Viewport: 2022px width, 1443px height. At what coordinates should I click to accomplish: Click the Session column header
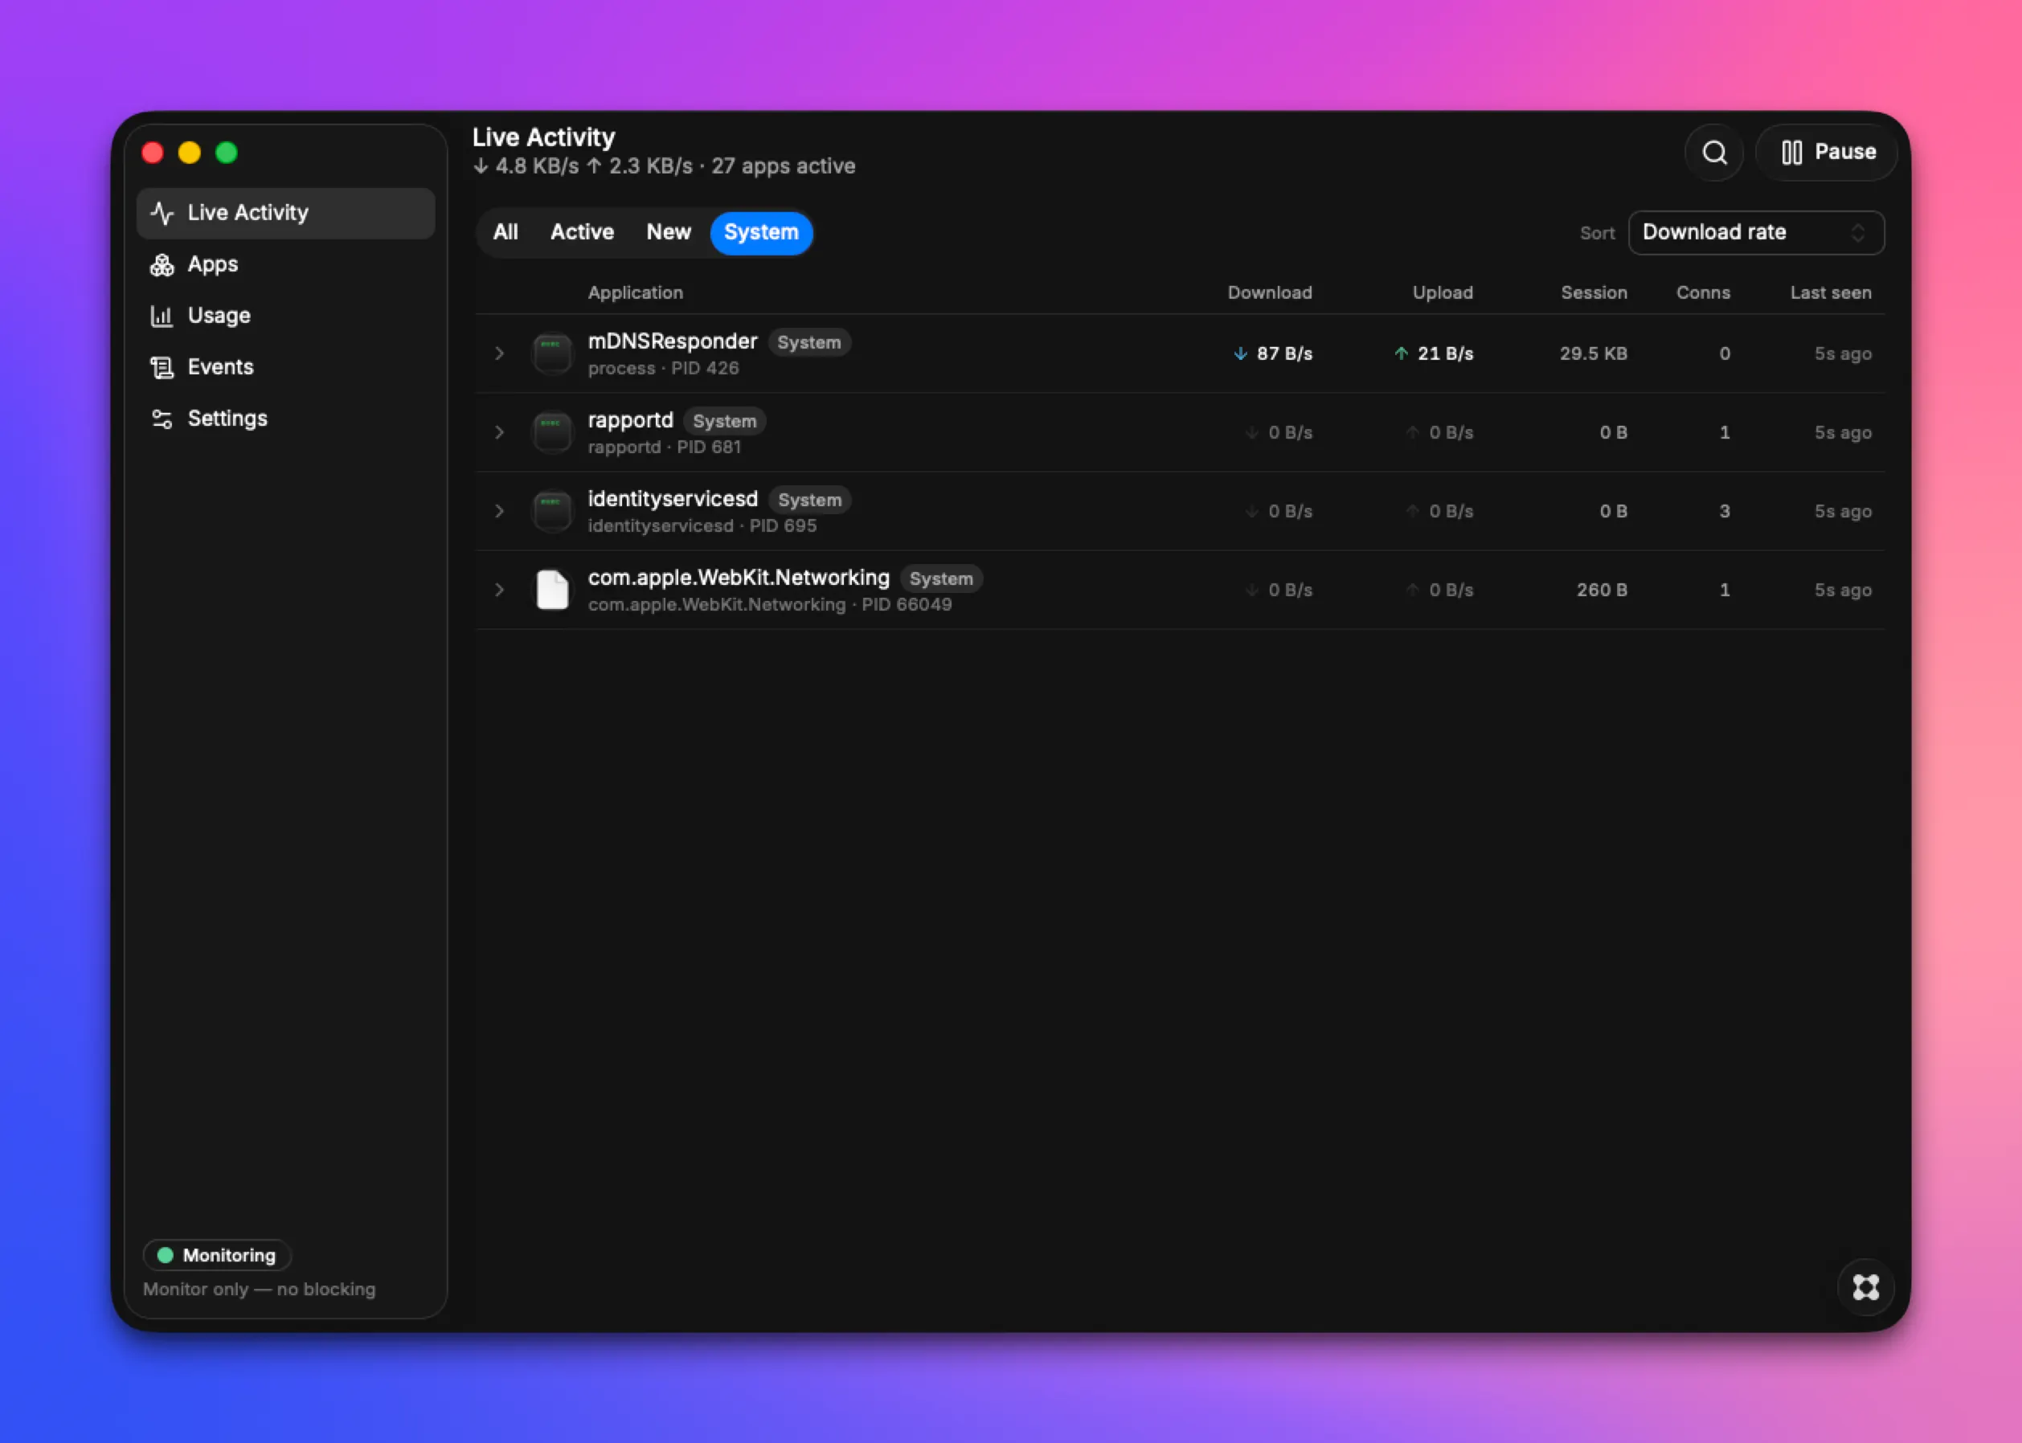click(1594, 293)
